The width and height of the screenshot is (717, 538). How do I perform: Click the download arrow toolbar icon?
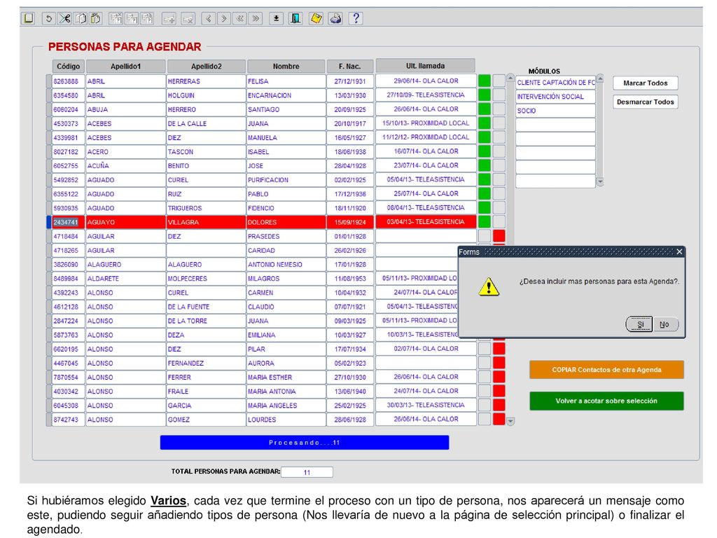click(x=276, y=19)
